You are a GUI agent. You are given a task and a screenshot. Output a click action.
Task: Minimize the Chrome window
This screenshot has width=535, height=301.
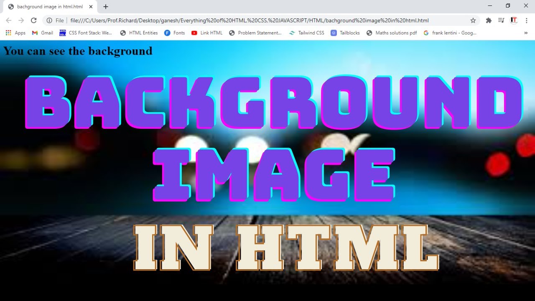[490, 6]
